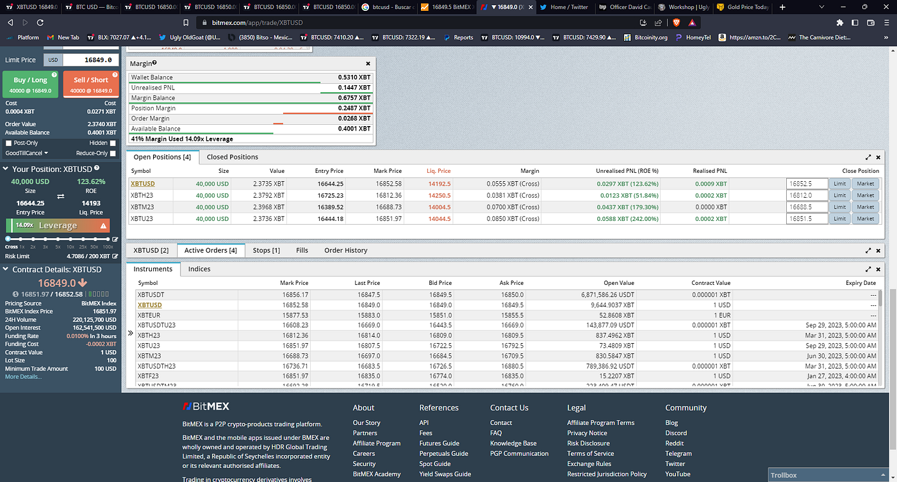Click the More Details... link

click(23, 377)
